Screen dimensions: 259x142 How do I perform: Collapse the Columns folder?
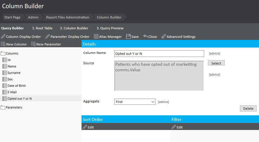click(3, 54)
